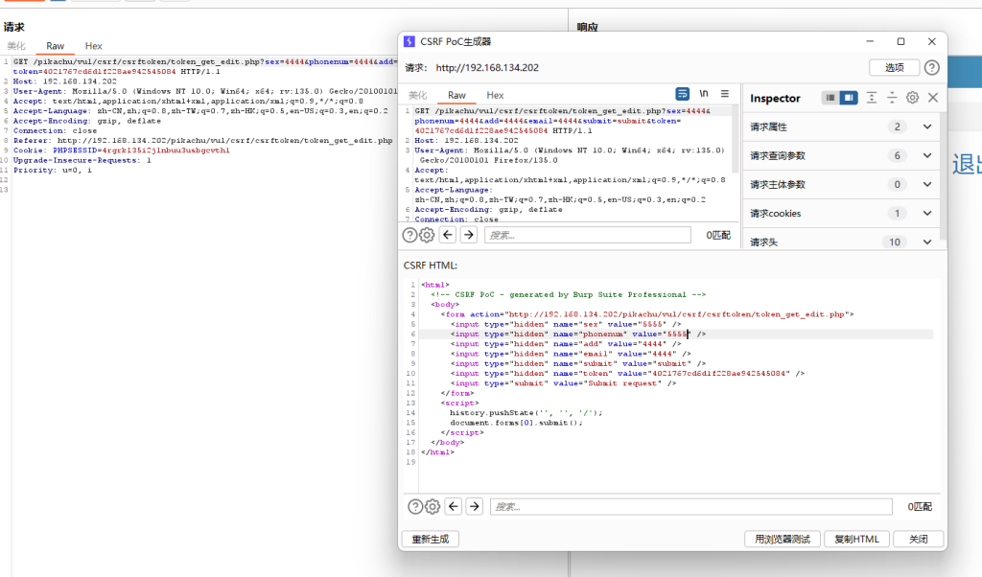Viewport: 982px width, 577px height.
Task: Switch Inspector to list layout
Action: pyautogui.click(x=830, y=98)
